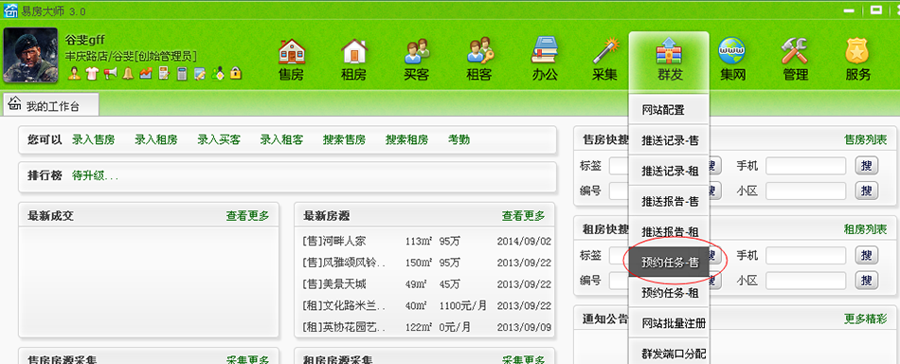Open the calculator icon under the username
This screenshot has height=364, width=900.
[x=182, y=73]
